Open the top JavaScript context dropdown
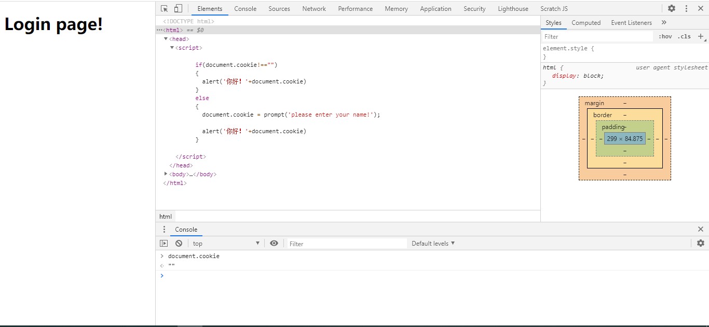Image resolution: width=709 pixels, height=327 pixels. (226, 244)
